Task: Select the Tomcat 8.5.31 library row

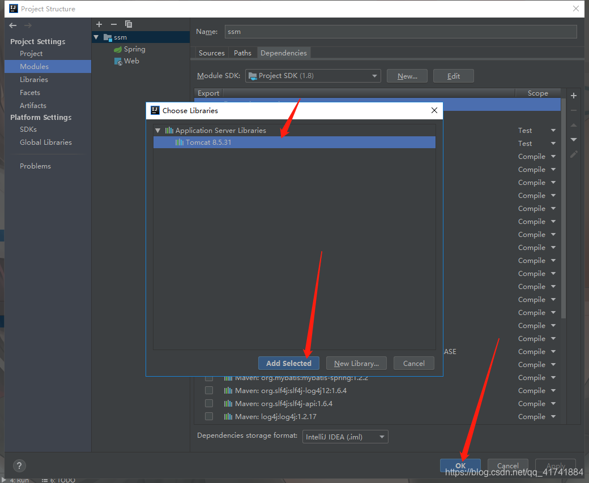Action: tap(294, 143)
